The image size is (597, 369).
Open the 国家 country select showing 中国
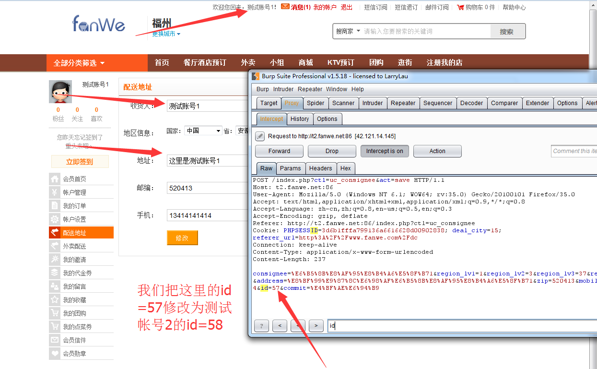tap(203, 131)
